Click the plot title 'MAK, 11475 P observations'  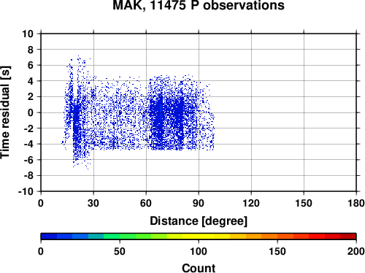pos(199,5)
